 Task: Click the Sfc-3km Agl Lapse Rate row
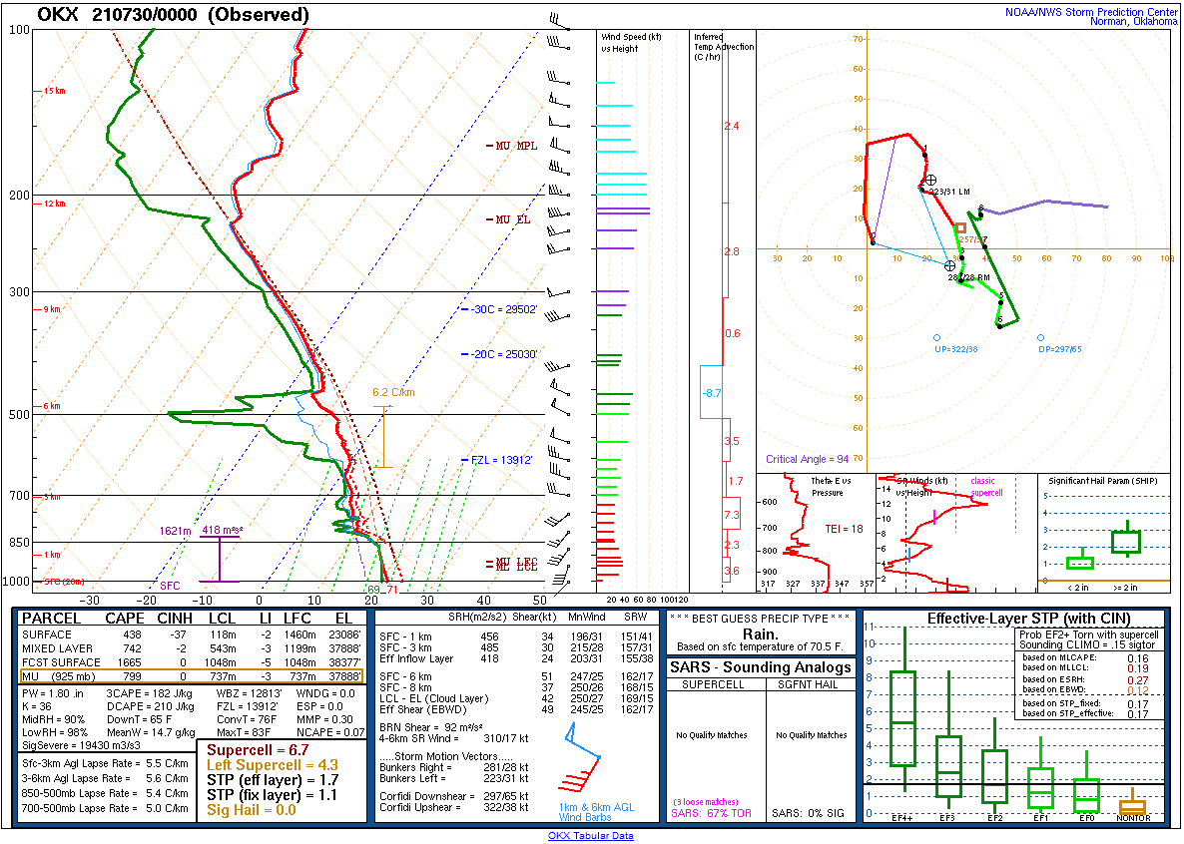coord(105,764)
